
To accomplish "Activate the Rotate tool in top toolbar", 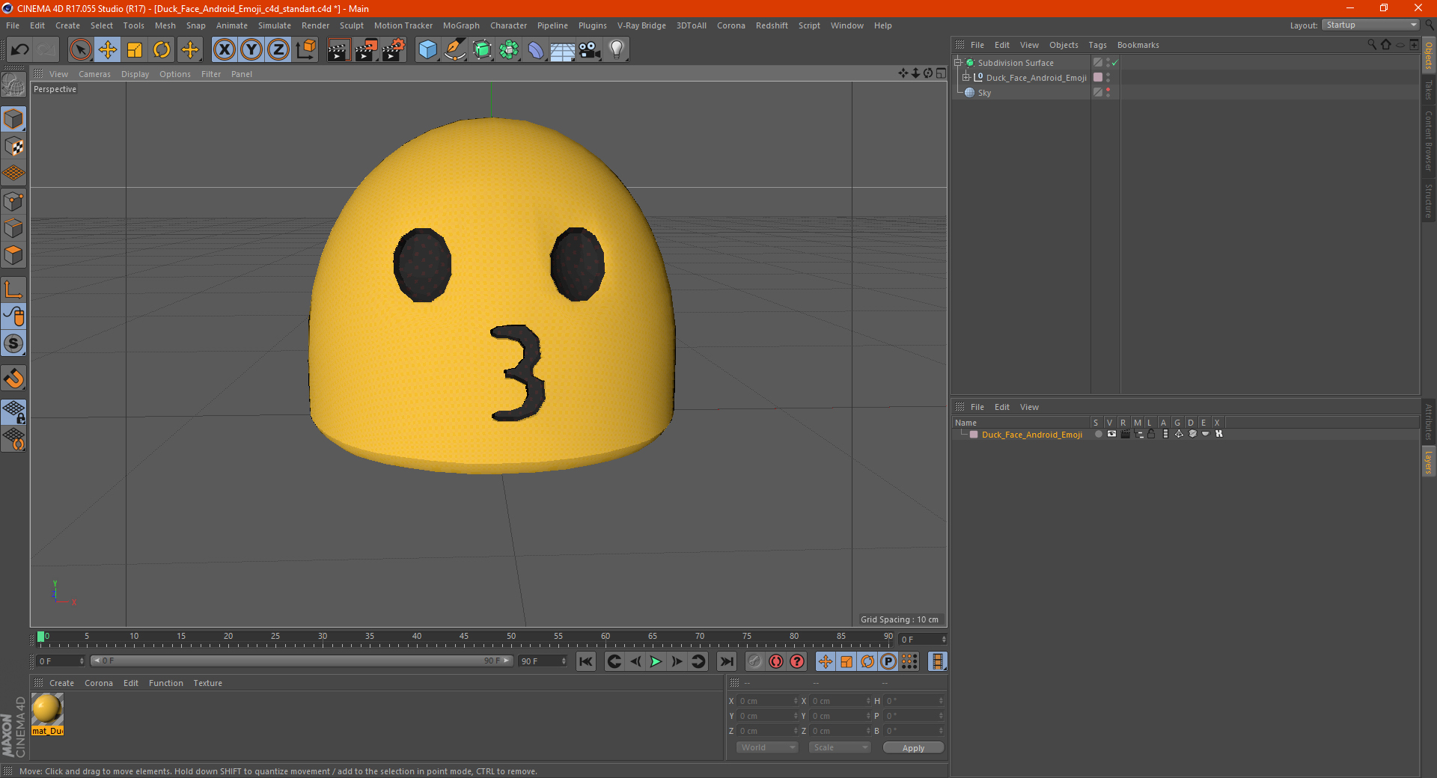I will 162,50.
